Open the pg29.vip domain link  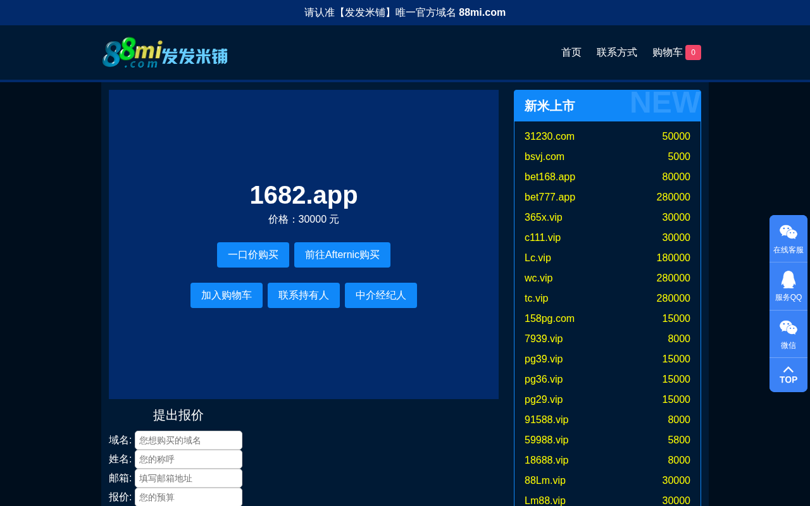click(x=544, y=400)
